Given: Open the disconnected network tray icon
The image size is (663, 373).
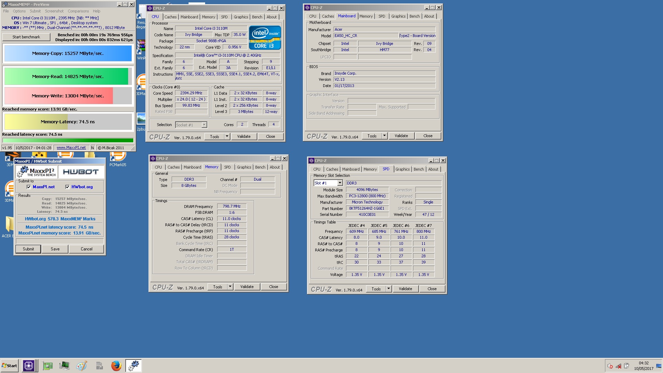Looking at the screenshot, I should [618, 366].
